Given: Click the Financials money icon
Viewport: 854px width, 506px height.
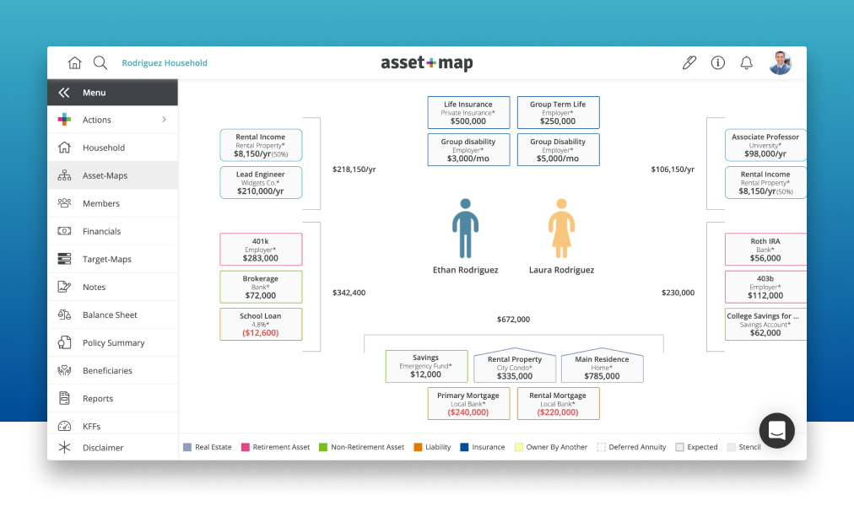Looking at the screenshot, I should click(64, 231).
